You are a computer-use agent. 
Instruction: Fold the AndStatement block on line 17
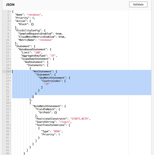coord(10,62)
